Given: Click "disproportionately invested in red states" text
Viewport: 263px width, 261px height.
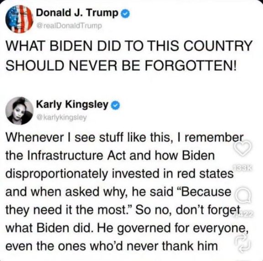Looking at the screenshot, I should click(x=120, y=174).
